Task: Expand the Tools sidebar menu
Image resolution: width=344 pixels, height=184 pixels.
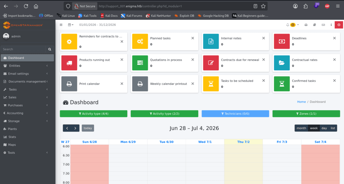Action: click(x=27, y=153)
